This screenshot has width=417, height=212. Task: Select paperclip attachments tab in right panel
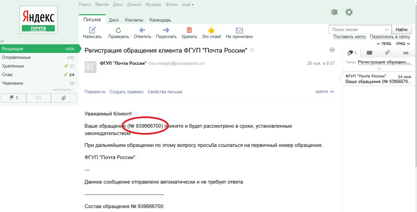tap(387, 53)
